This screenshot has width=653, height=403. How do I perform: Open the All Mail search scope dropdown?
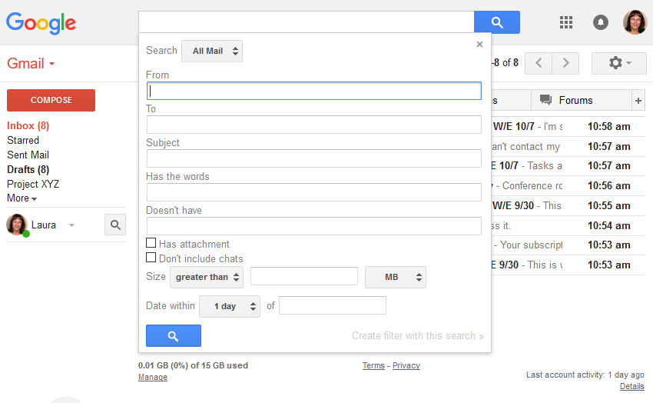tap(212, 52)
